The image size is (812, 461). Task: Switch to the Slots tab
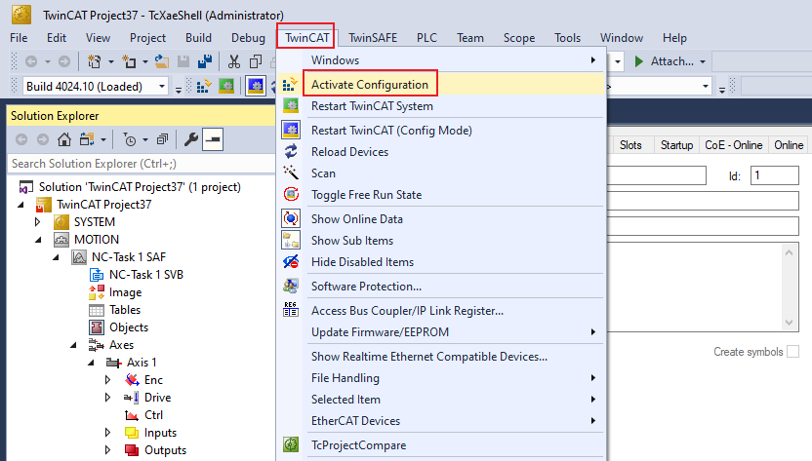[630, 145]
